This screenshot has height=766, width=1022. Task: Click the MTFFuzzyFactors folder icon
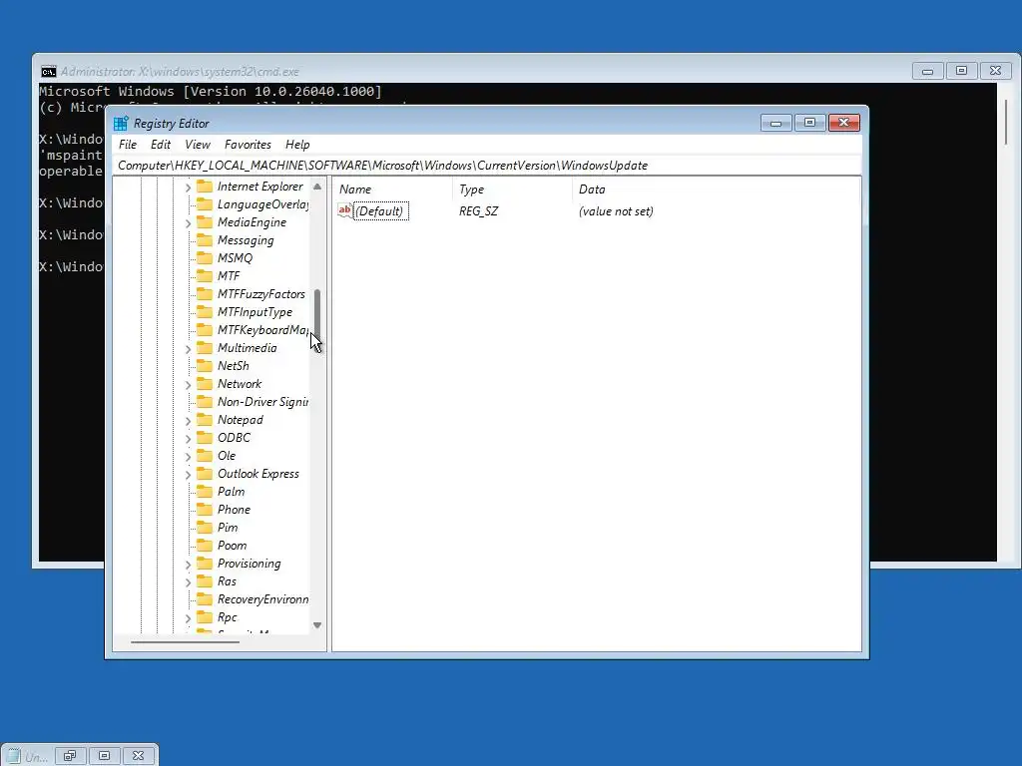205,294
